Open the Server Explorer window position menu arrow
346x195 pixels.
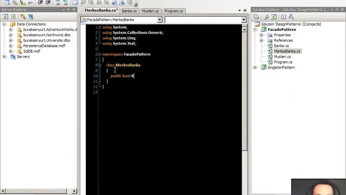click(64, 10)
